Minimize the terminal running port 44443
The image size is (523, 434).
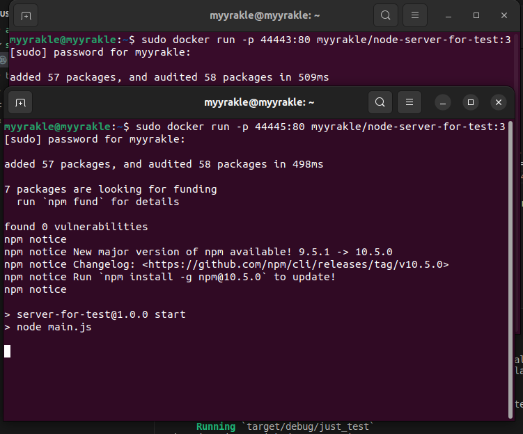click(448, 15)
